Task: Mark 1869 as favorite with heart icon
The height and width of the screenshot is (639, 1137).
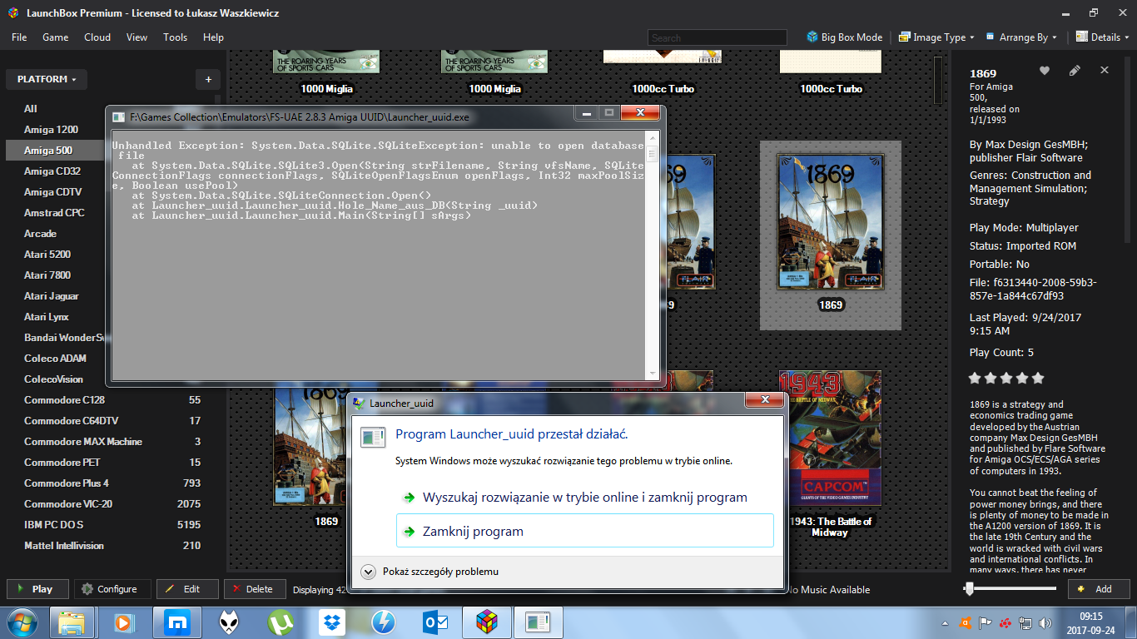Action: tap(1045, 71)
